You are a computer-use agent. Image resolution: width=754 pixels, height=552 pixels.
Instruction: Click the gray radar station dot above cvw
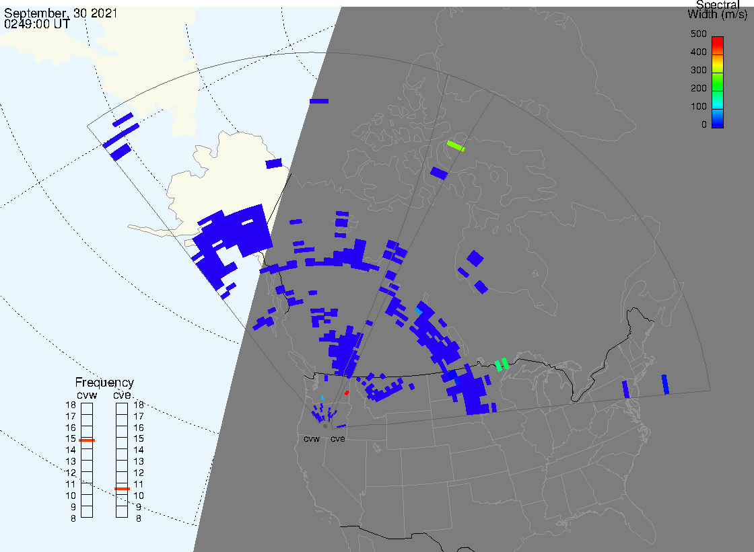click(x=325, y=426)
